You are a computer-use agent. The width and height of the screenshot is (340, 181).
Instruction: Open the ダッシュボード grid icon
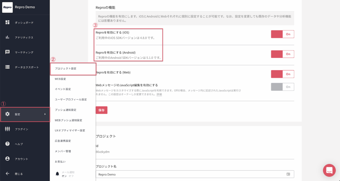click(x=7, y=22)
